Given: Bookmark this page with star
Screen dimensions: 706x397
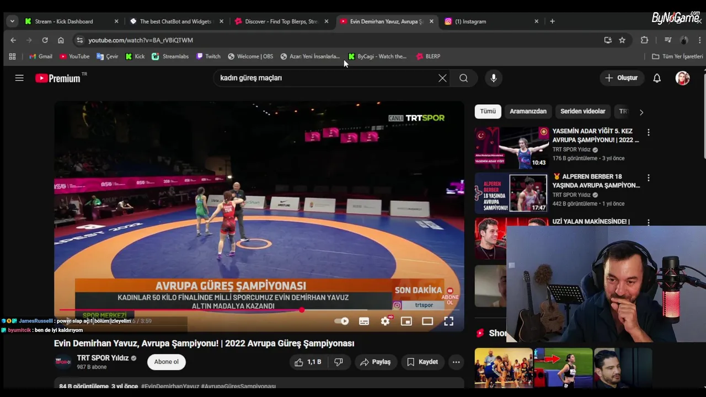Looking at the screenshot, I should coord(622,40).
